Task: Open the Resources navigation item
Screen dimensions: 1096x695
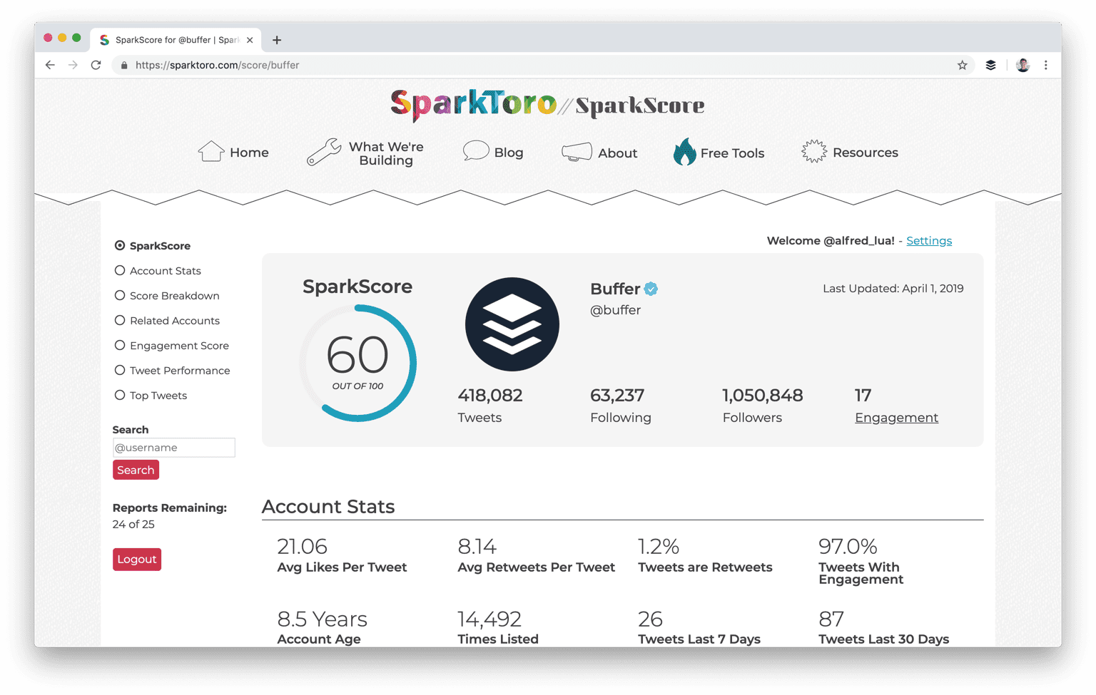Action: tap(866, 153)
